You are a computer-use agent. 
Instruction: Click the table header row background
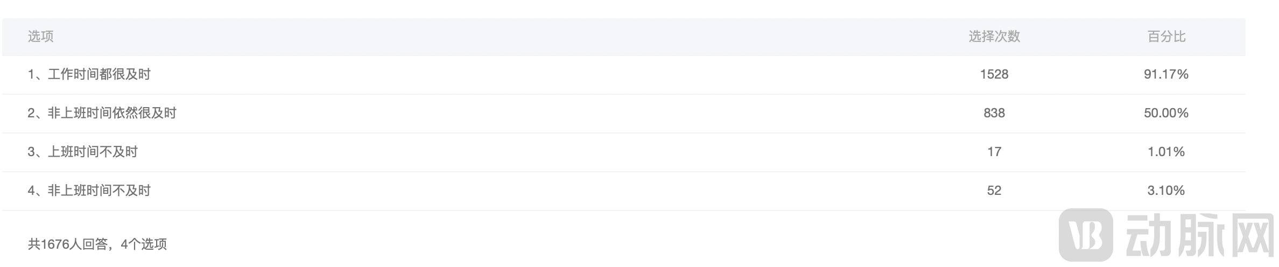click(x=538, y=37)
